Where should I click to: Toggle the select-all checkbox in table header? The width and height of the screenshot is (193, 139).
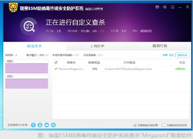56,62
